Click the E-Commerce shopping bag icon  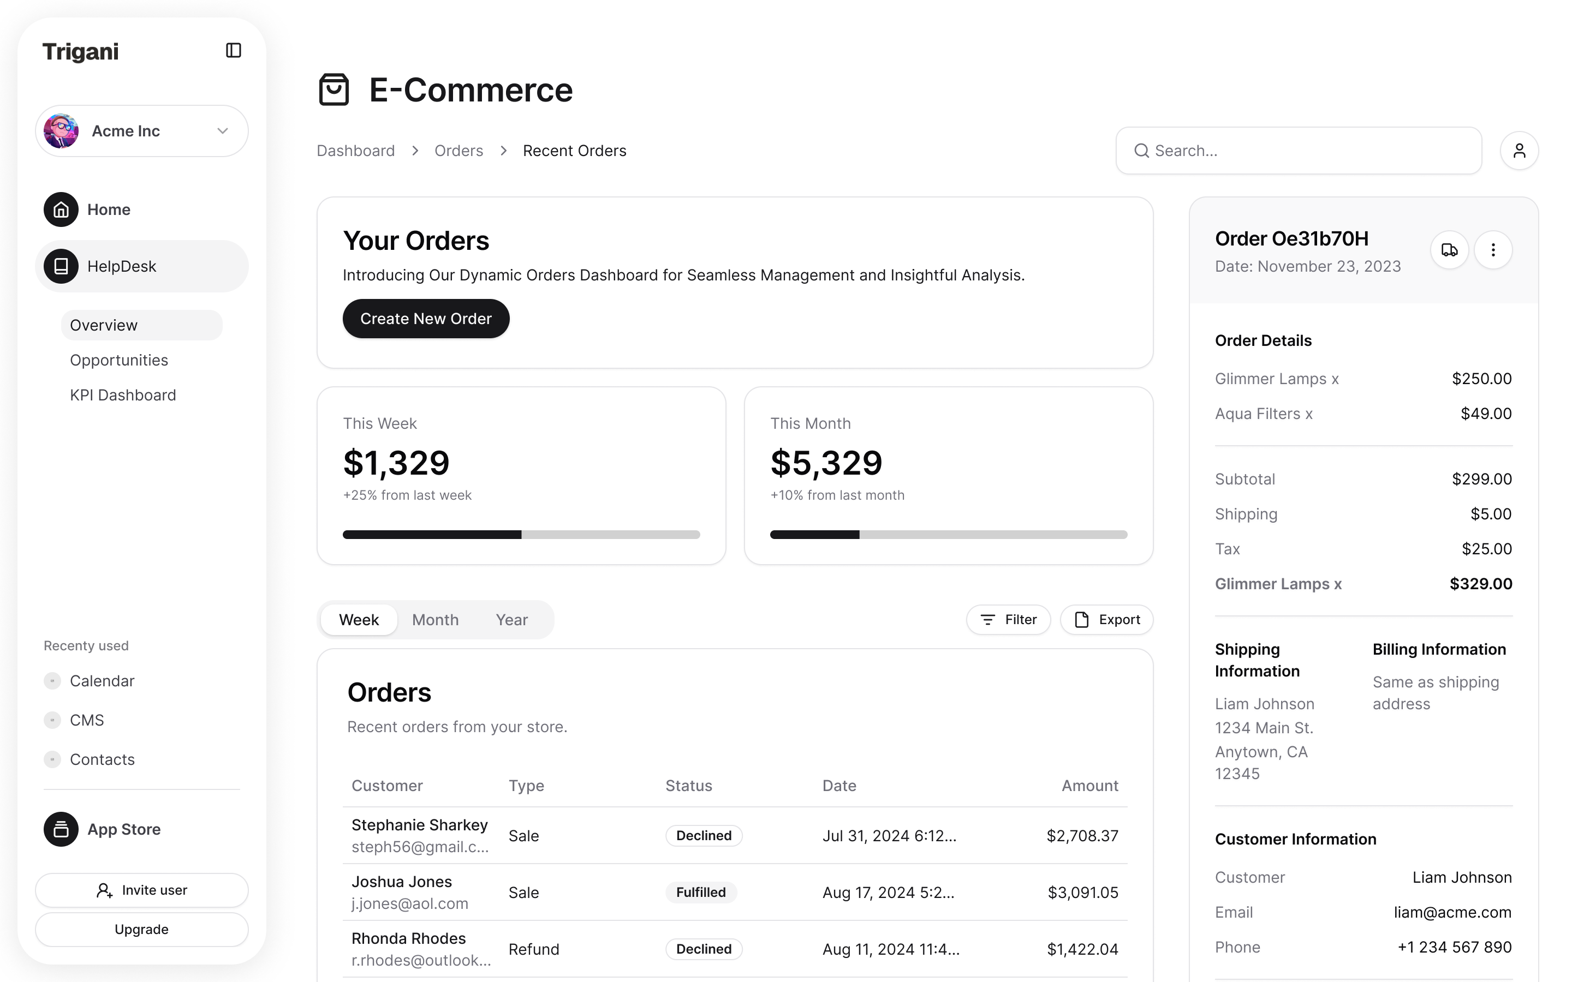tap(335, 89)
